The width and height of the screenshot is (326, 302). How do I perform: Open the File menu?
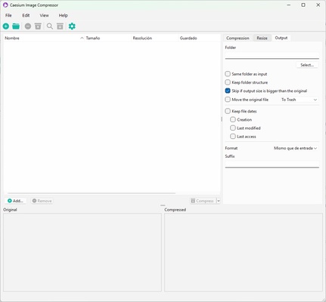[x=8, y=15]
